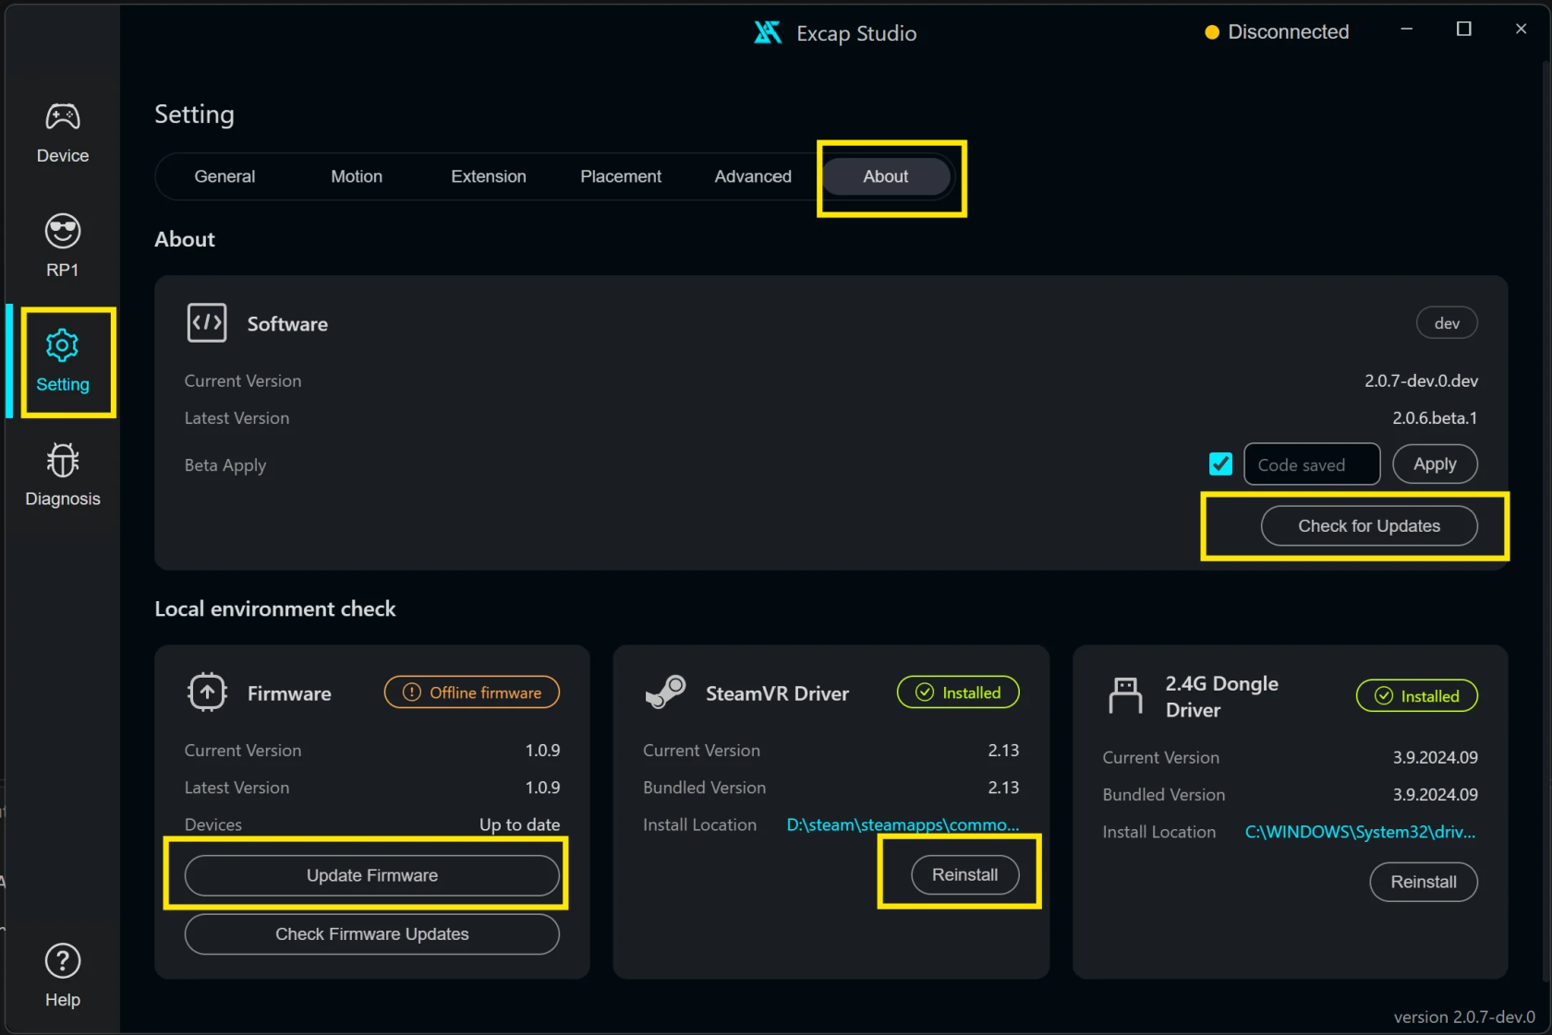
Task: Click the dev channel badge
Action: pos(1447,323)
